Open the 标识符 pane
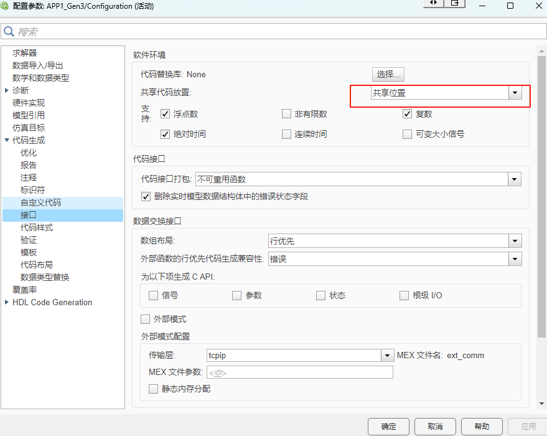Screen dimensions: 547x436 (33, 190)
